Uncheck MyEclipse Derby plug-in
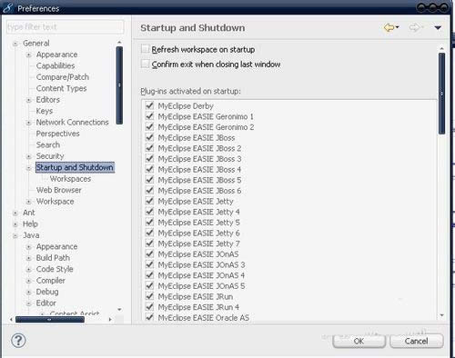Viewport: 455px width, 358px height. (x=149, y=105)
